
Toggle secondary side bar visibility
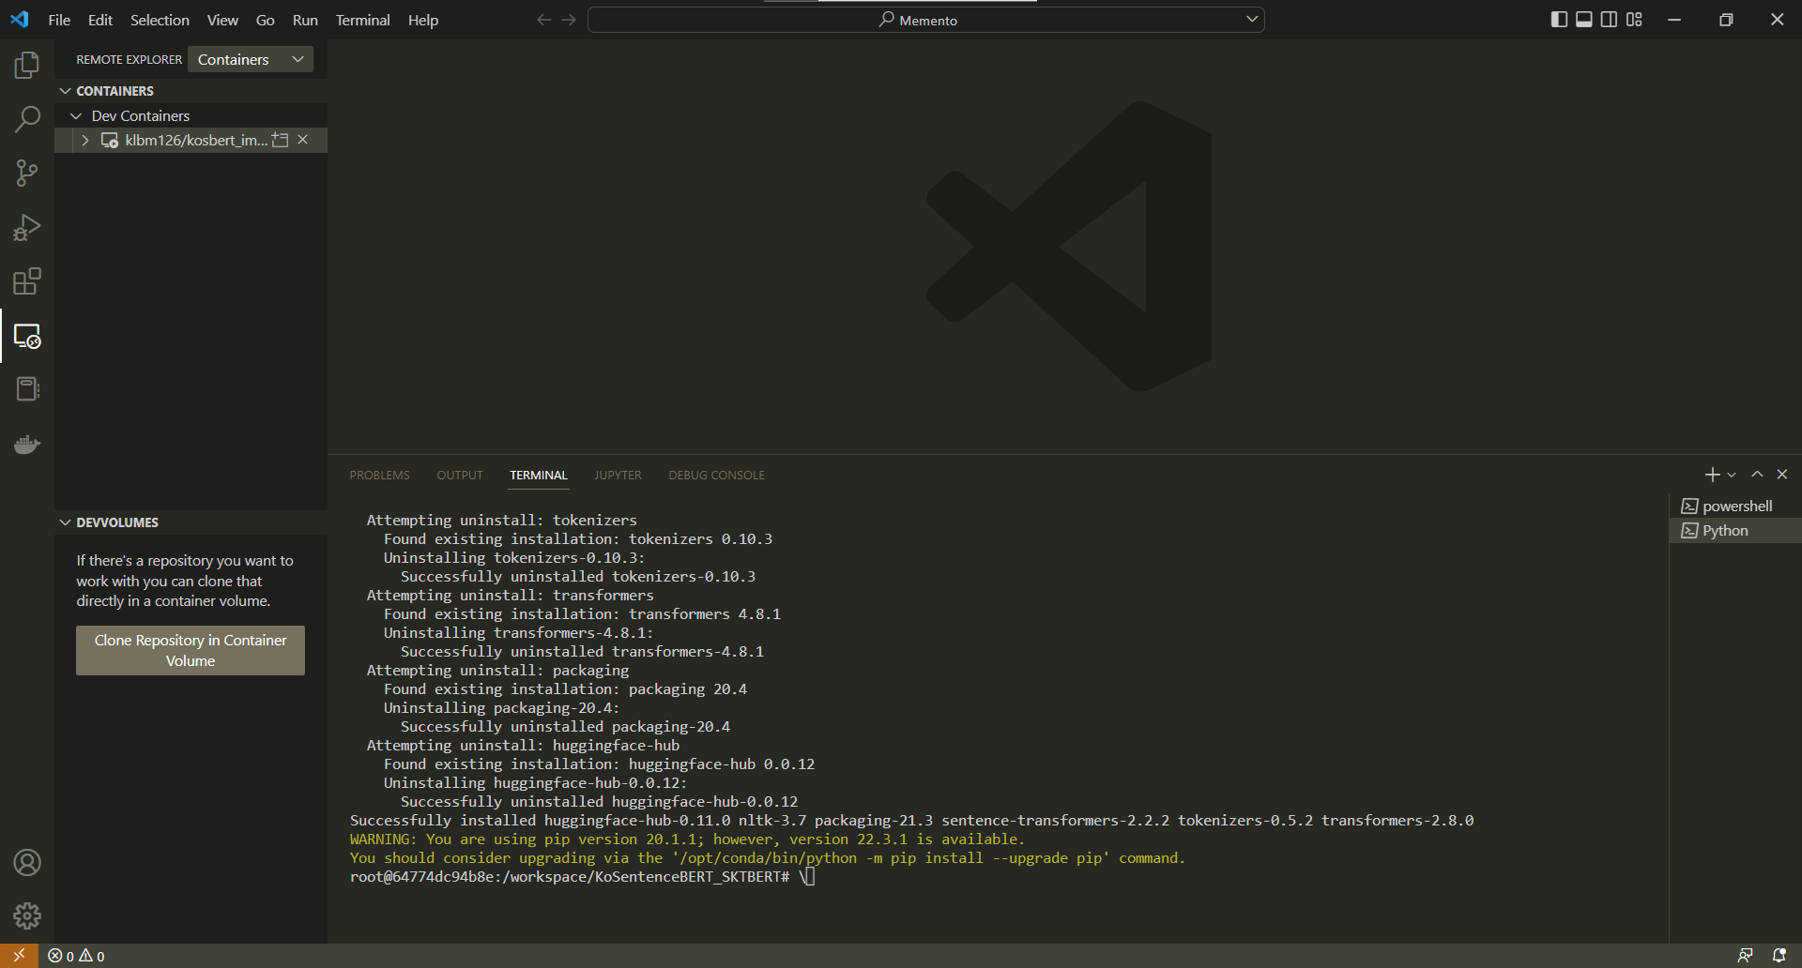1609,20
